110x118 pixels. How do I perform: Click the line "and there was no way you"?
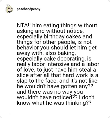click(50, 92)
